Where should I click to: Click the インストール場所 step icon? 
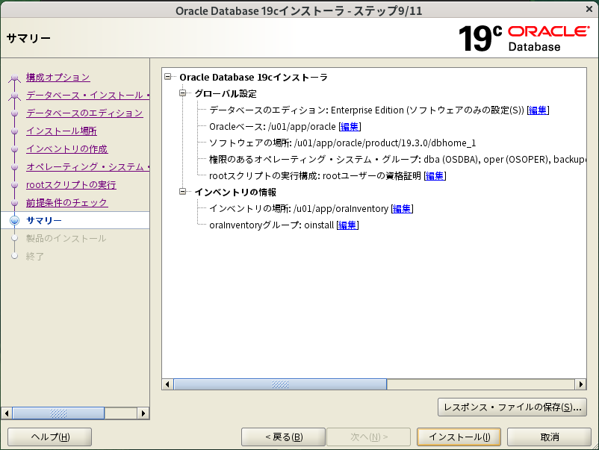[13, 131]
